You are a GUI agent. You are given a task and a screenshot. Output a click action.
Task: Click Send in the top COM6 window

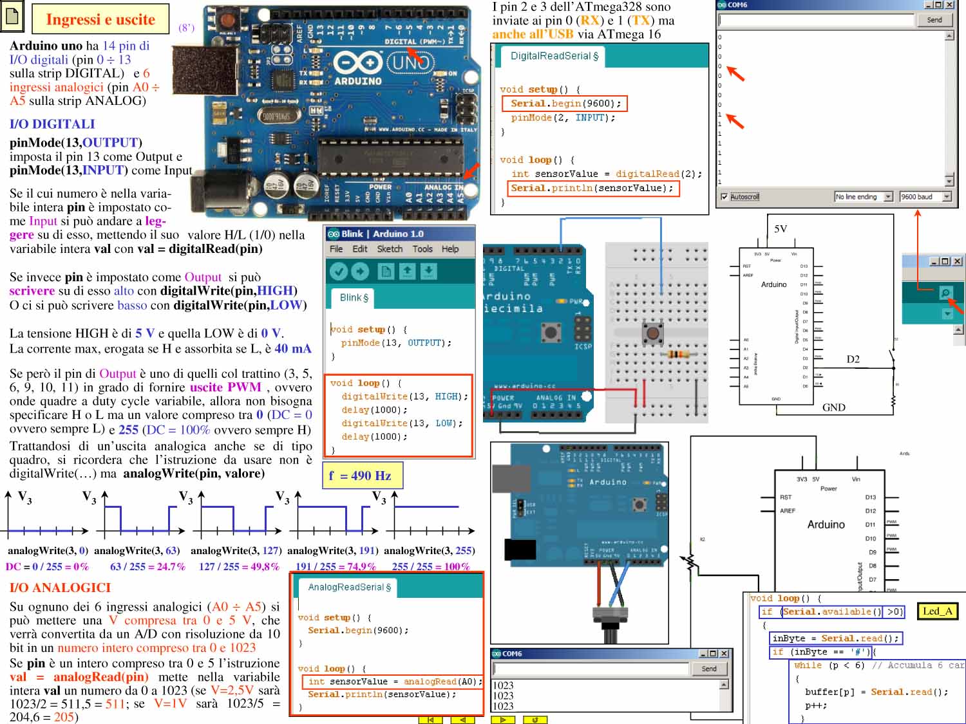934,20
